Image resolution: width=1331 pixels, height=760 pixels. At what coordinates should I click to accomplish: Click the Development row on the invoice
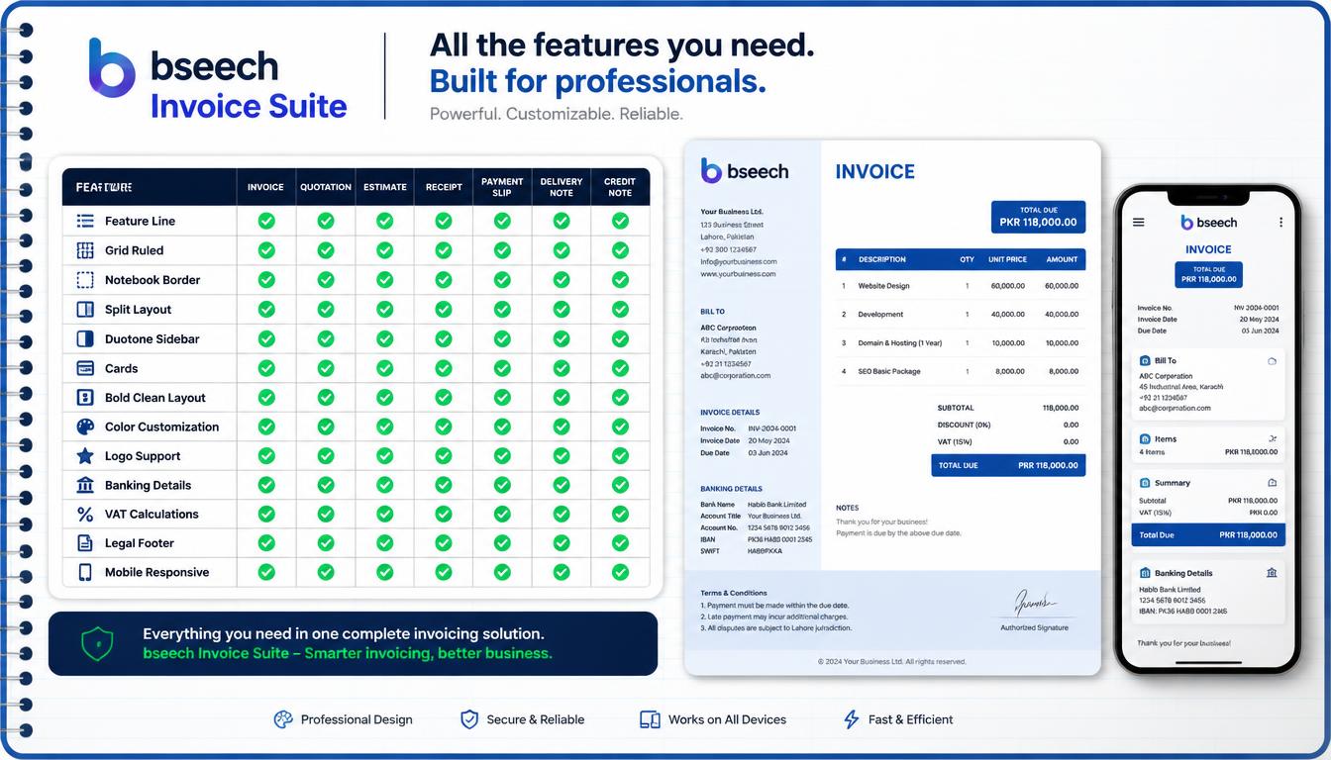[x=961, y=314]
